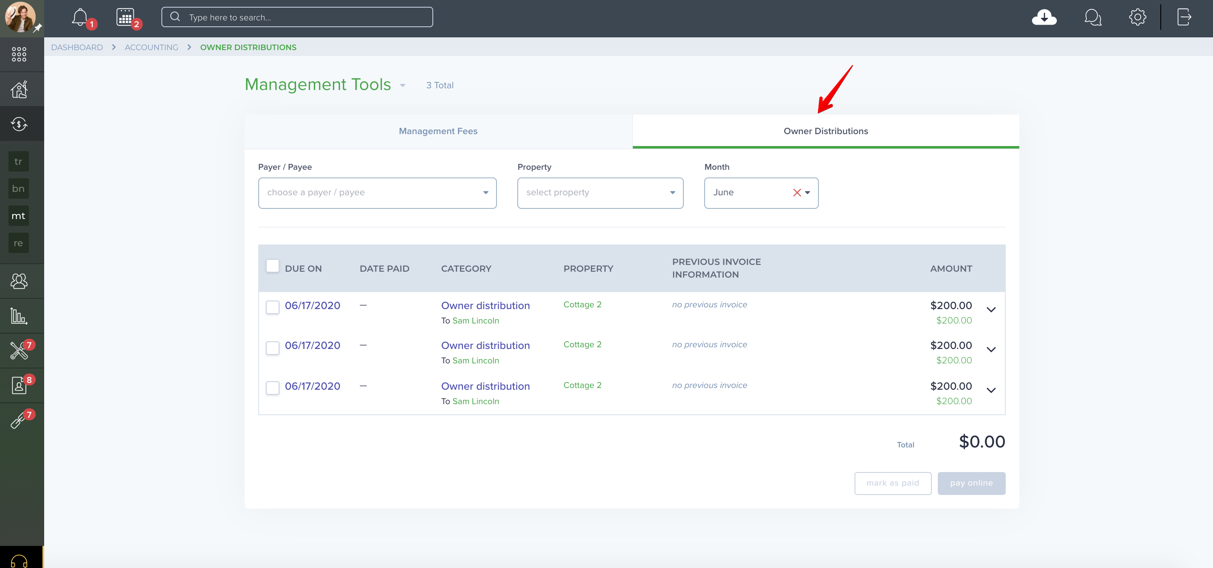The width and height of the screenshot is (1213, 568).
Task: Open the applications icon with badge 8
Action: [x=19, y=385]
